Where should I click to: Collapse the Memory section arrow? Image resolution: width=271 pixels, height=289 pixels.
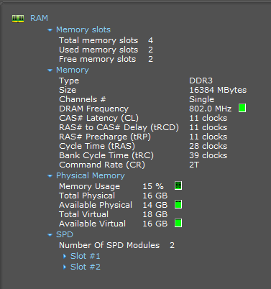(50, 70)
